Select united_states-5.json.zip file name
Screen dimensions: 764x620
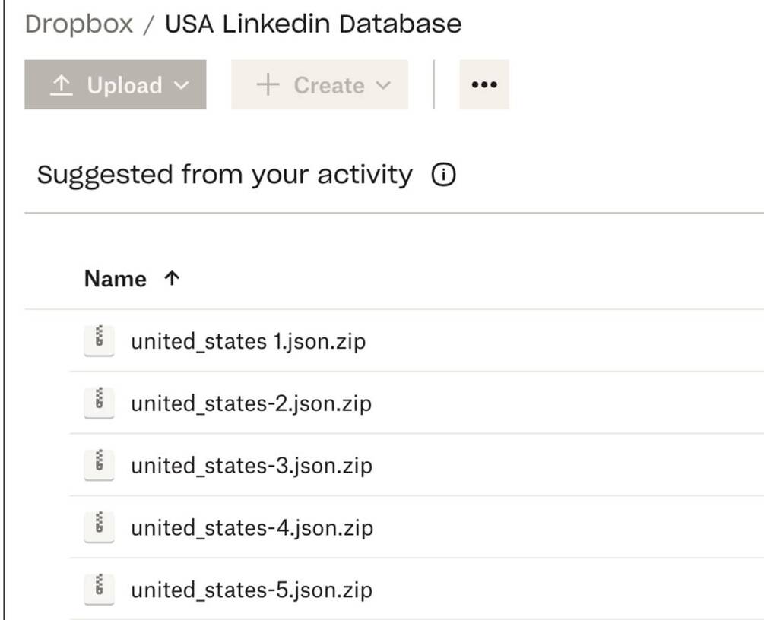[251, 590]
